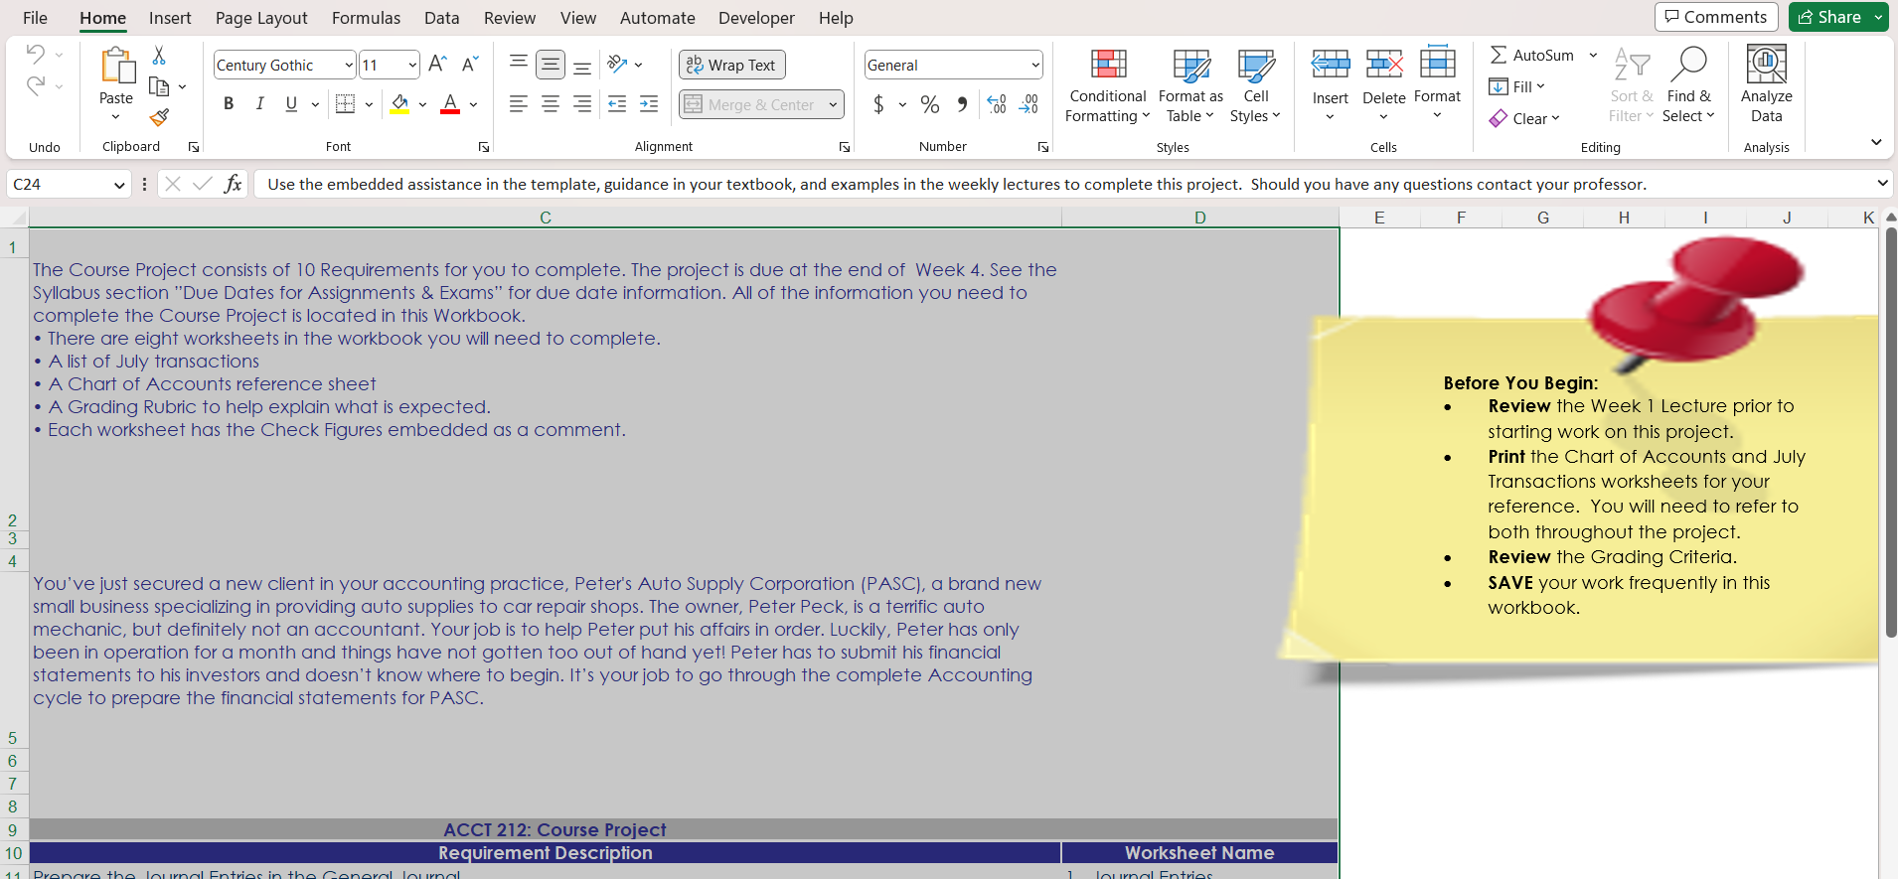The image size is (1898, 879).
Task: Open font size 11 dropdown
Action: (x=412, y=66)
